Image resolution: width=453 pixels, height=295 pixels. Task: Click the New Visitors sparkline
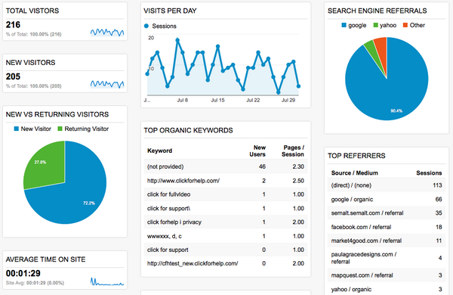pos(107,84)
